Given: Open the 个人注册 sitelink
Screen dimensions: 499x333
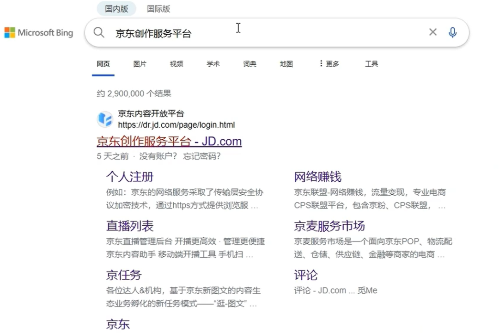Looking at the screenshot, I should click(130, 177).
